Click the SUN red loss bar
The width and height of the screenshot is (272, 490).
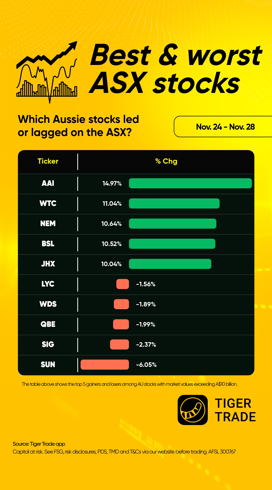click(105, 365)
